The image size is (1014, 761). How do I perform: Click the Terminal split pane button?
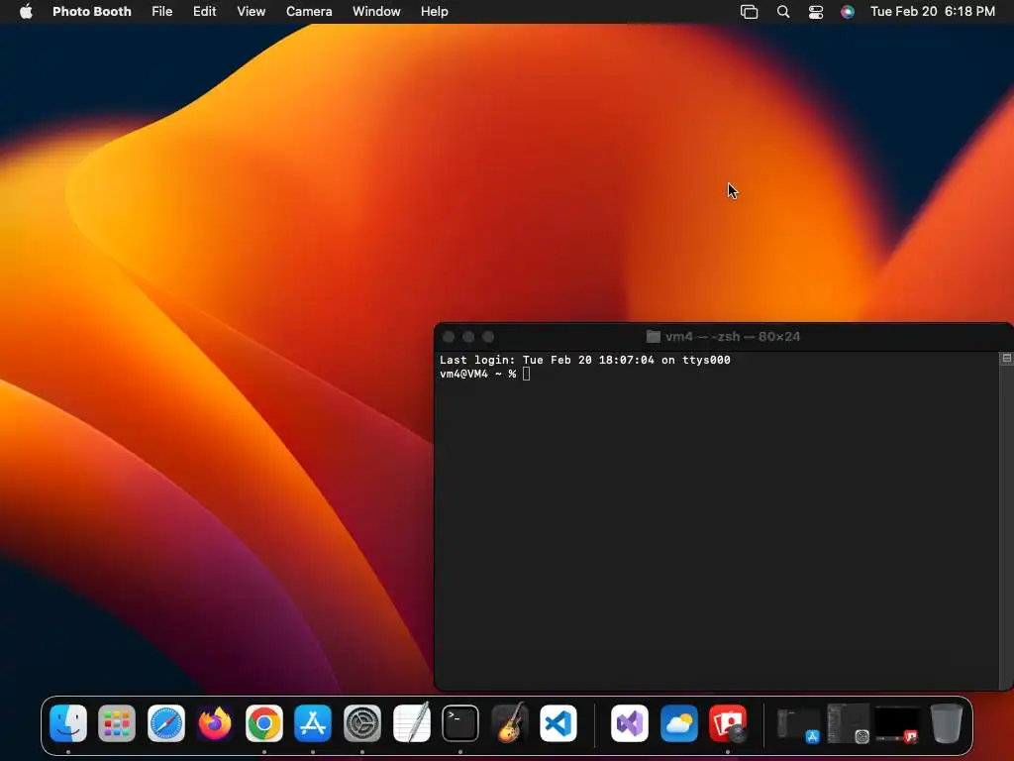1006,359
